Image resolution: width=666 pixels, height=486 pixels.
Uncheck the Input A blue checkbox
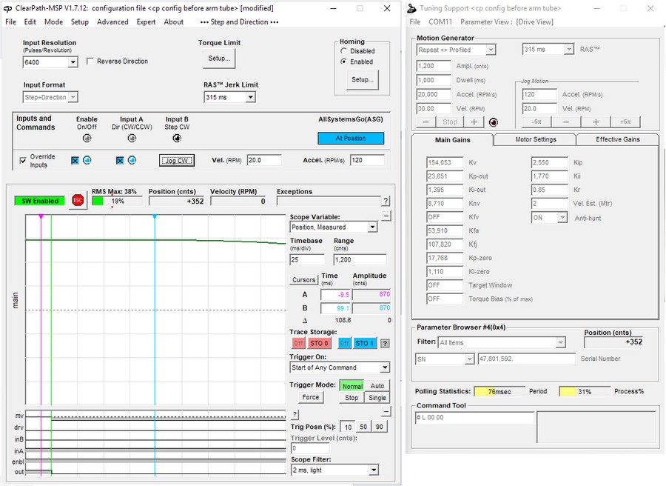click(x=120, y=161)
